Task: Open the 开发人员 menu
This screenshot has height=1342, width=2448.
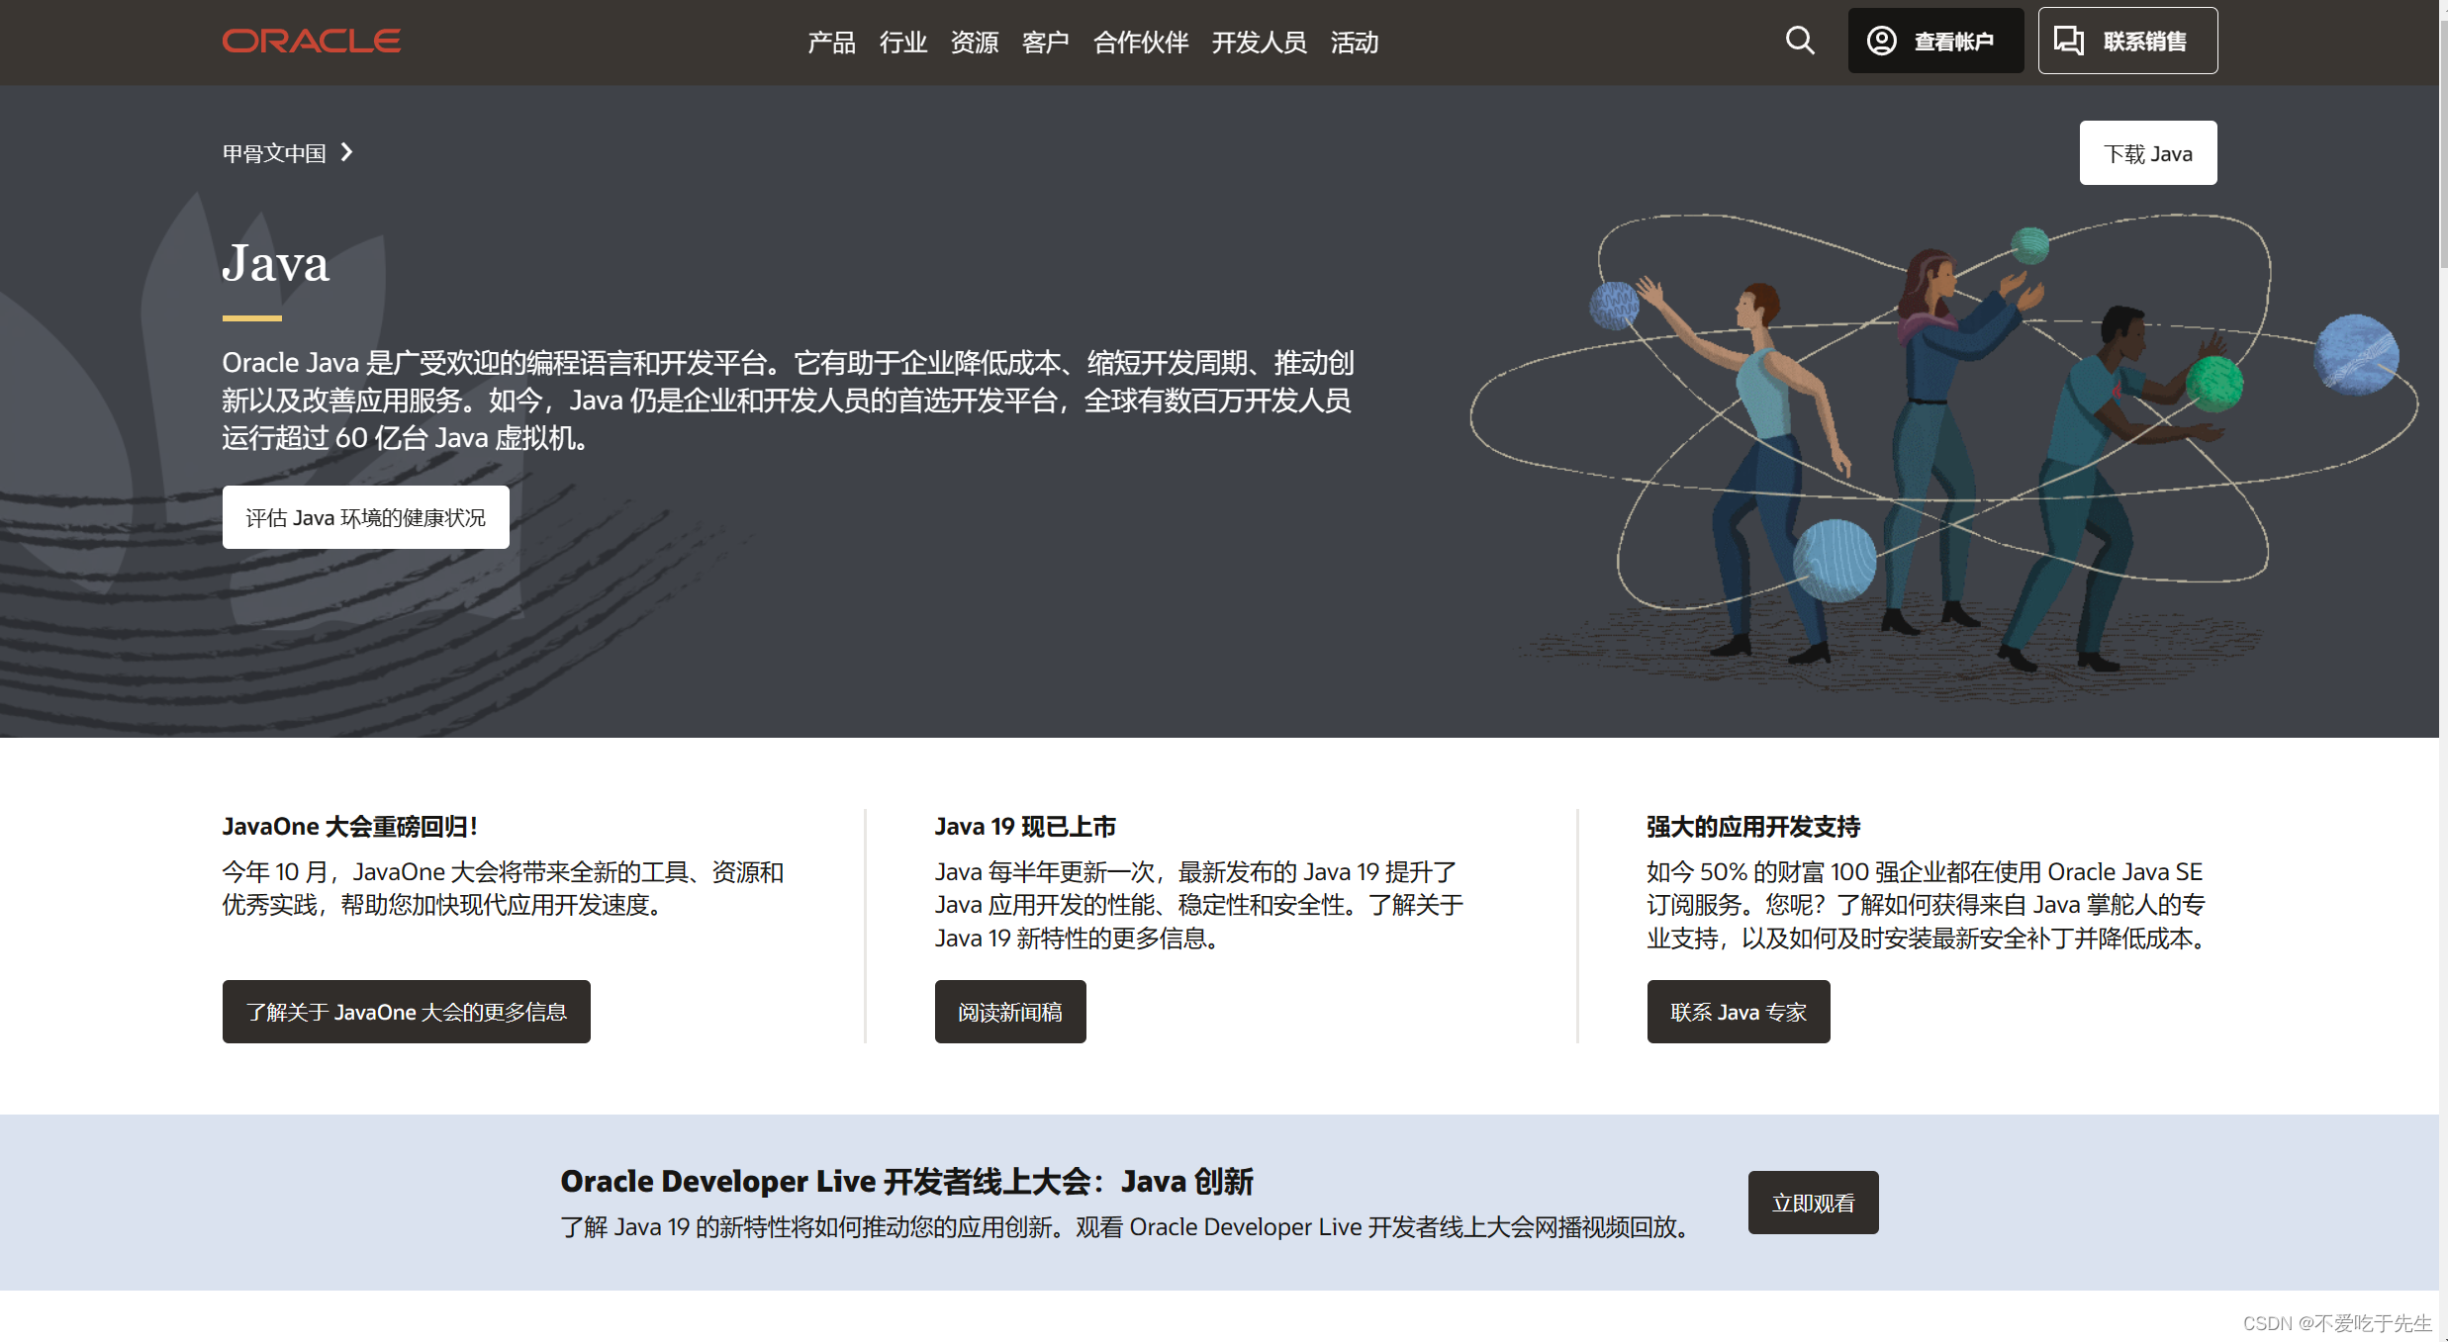Action: point(1260,43)
